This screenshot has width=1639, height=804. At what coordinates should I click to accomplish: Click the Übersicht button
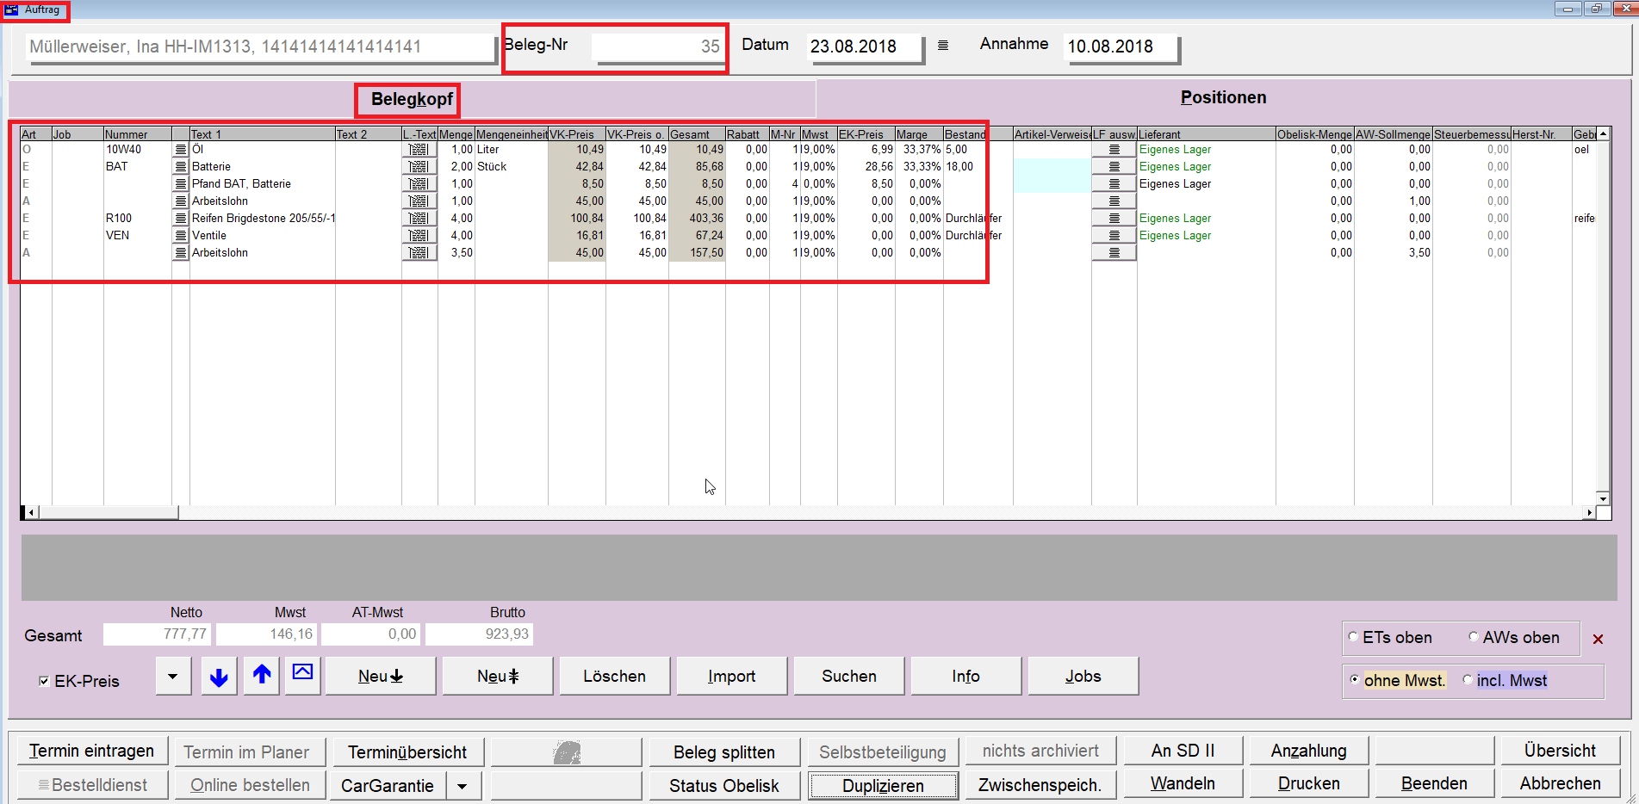pos(1560,751)
